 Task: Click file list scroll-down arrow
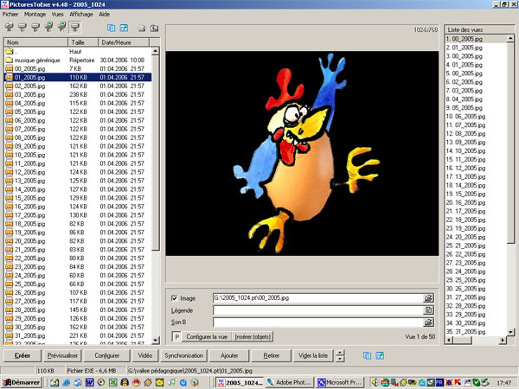[x=155, y=340]
